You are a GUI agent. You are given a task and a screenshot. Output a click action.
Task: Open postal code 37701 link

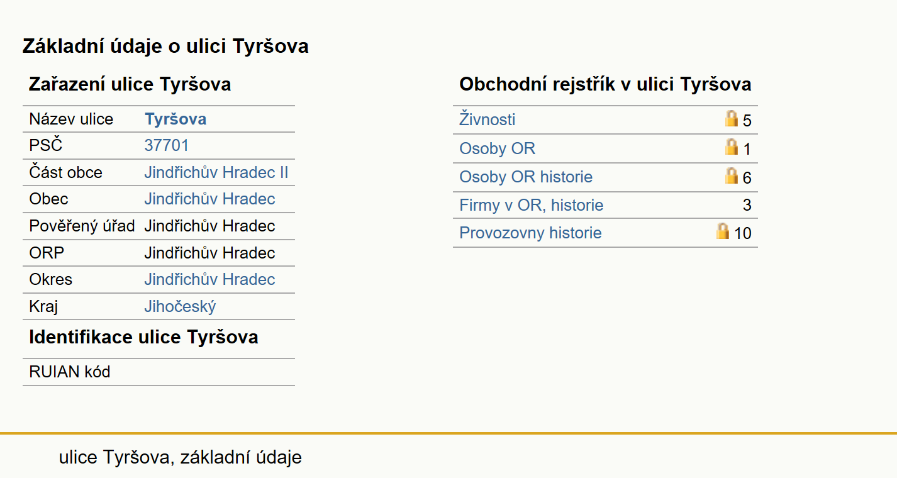coord(167,145)
